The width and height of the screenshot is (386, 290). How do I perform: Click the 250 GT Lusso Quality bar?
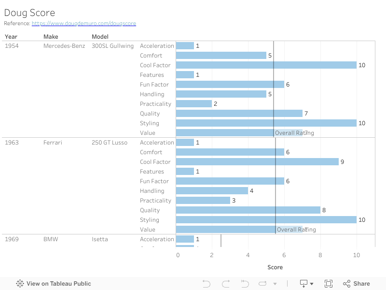click(x=248, y=210)
